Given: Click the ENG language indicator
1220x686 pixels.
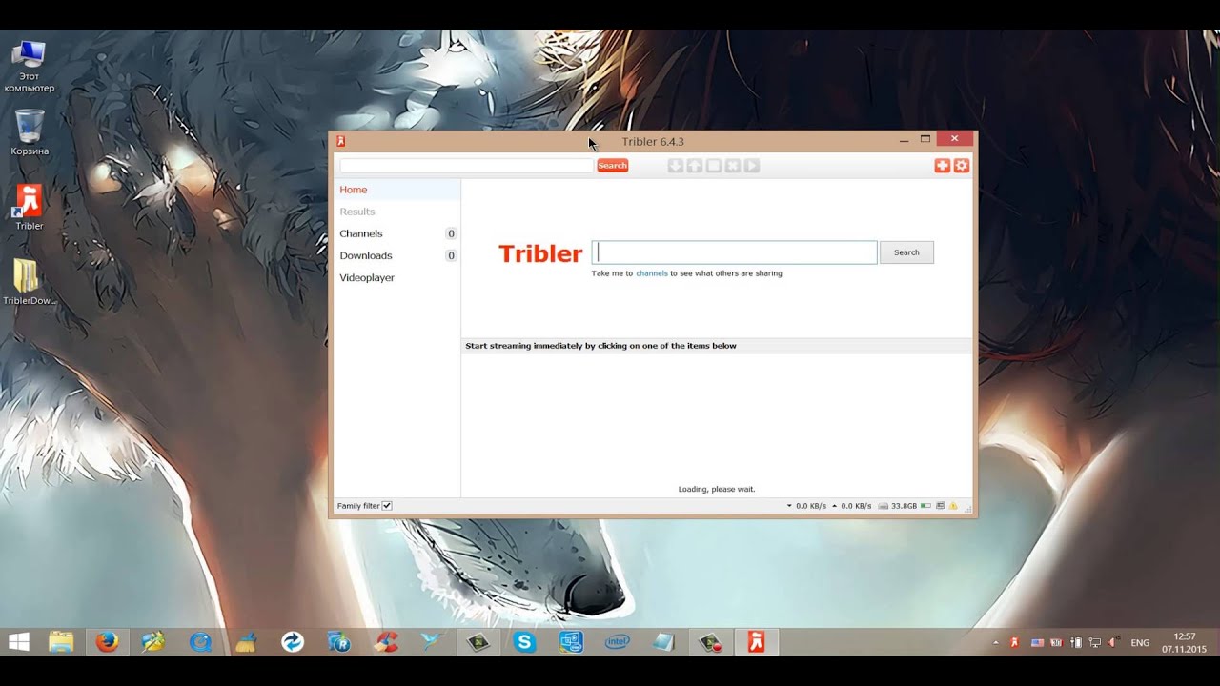Looking at the screenshot, I should pos(1140,643).
